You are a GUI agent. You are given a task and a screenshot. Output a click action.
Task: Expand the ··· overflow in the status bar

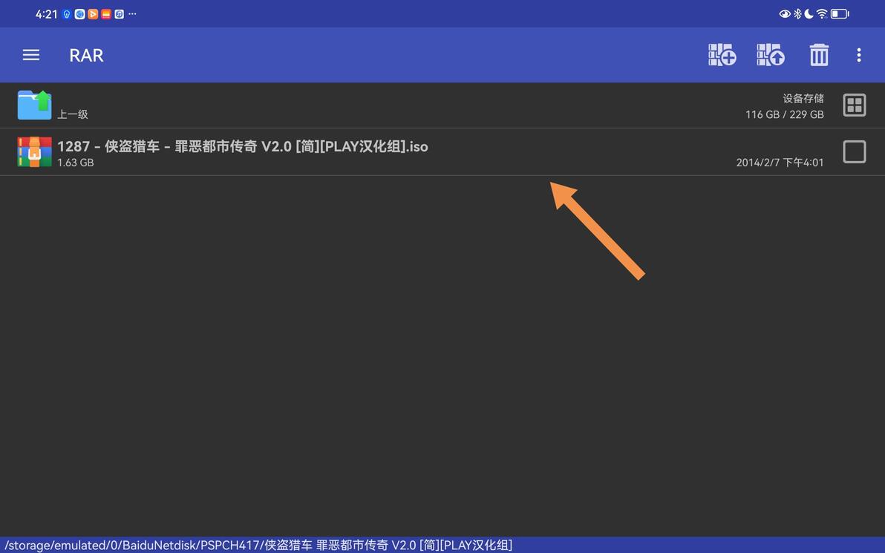tap(131, 13)
